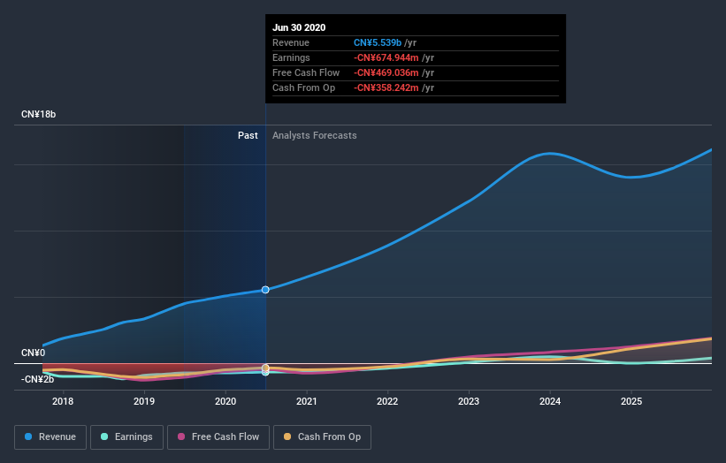Image resolution: width=726 pixels, height=463 pixels.
Task: Click the Jun 30 2020 tooltip date
Action: point(299,27)
